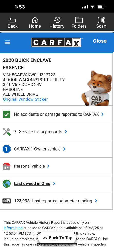Follow the information link in disclaimer
This screenshot has width=114, height=247.
(x=13, y=228)
